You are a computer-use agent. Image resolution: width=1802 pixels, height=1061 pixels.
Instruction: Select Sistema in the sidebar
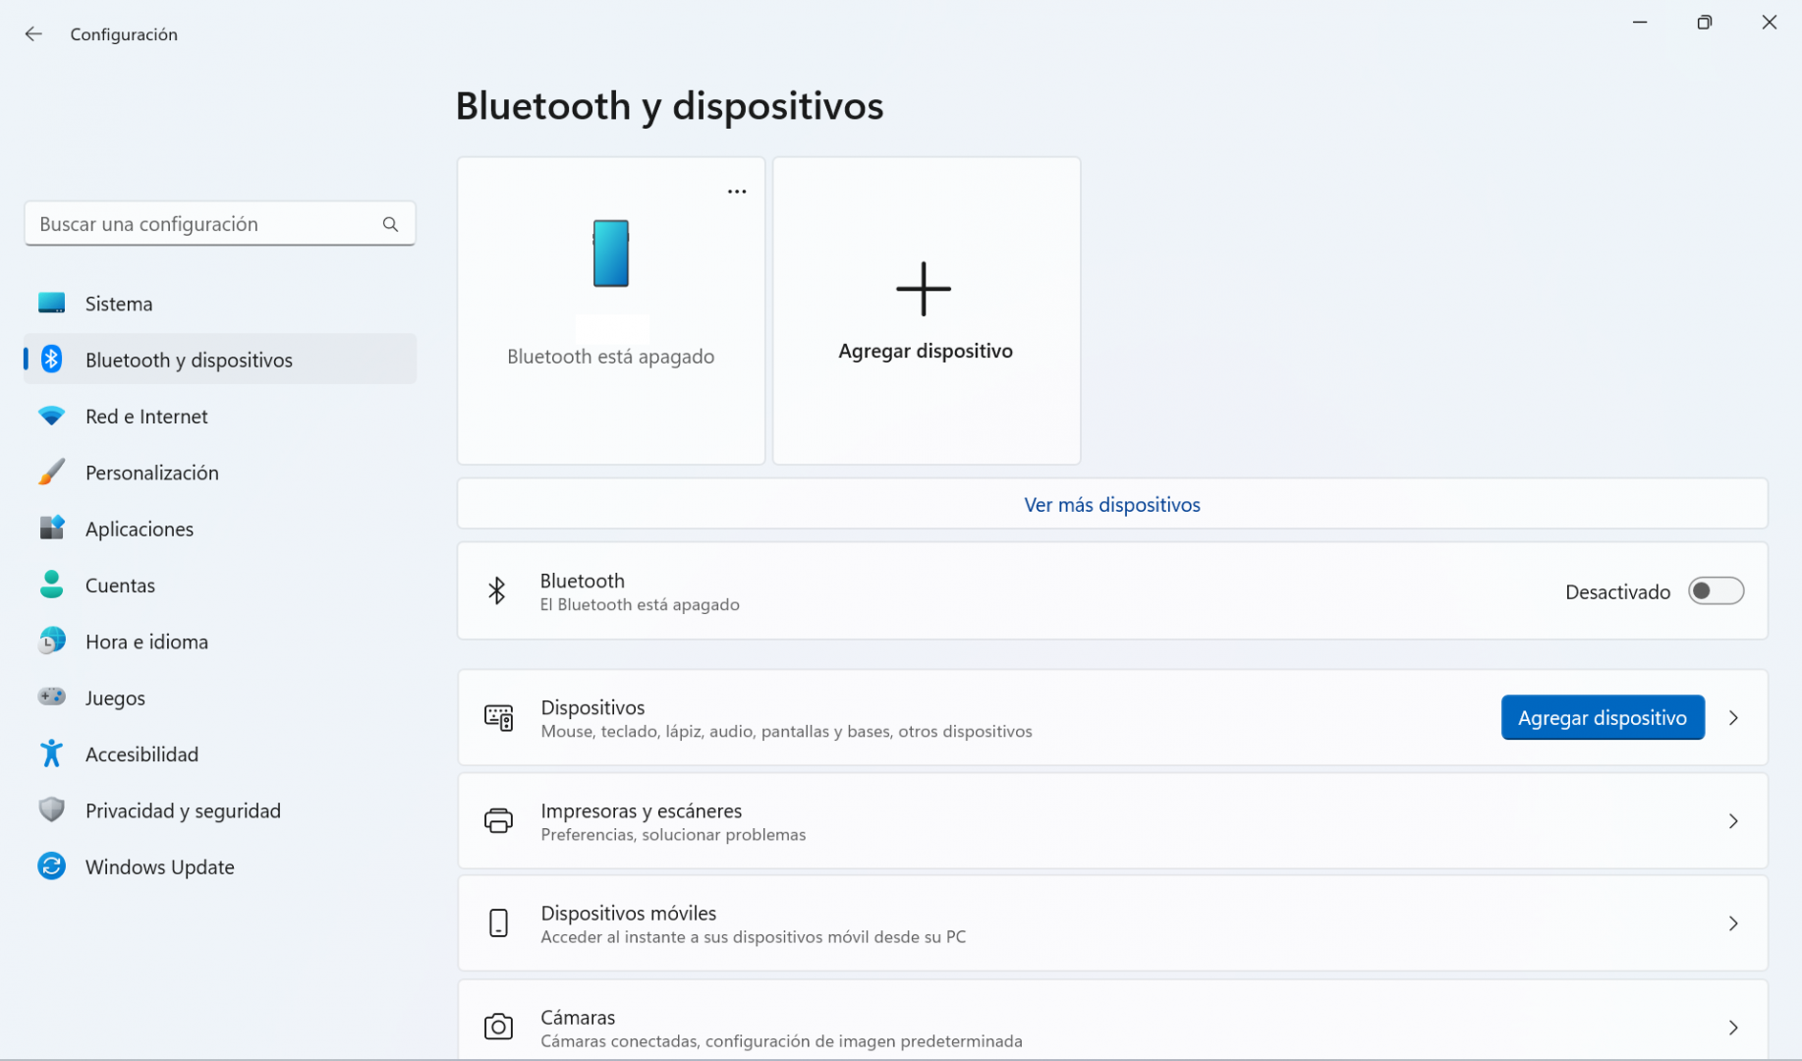click(119, 304)
